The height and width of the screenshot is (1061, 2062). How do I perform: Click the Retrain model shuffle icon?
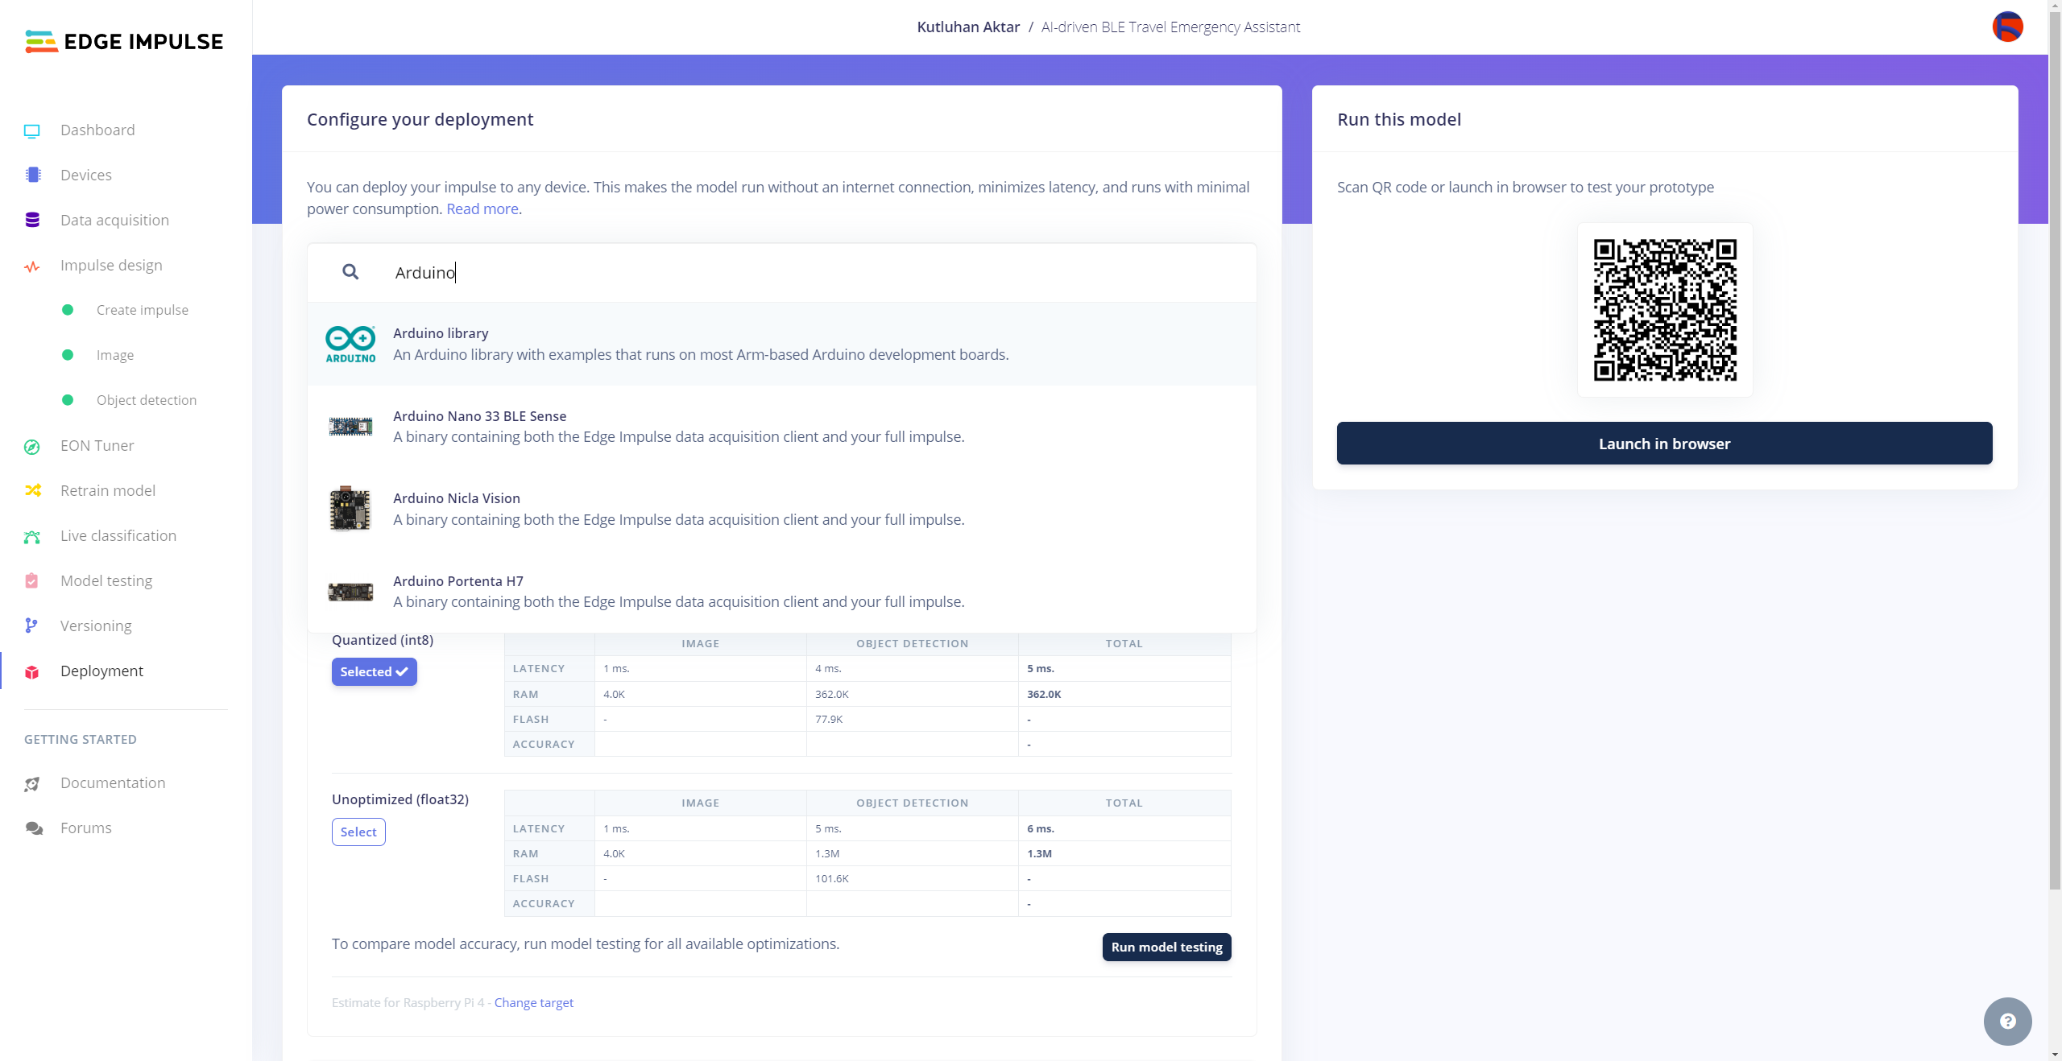pyautogui.click(x=32, y=491)
